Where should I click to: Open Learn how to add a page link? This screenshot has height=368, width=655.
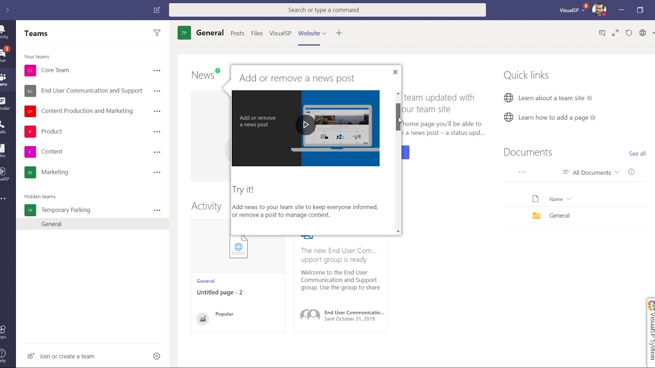(x=553, y=118)
